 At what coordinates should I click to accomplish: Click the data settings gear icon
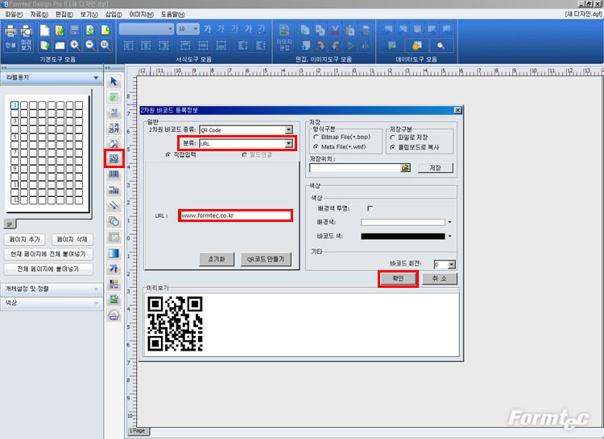tap(416, 45)
